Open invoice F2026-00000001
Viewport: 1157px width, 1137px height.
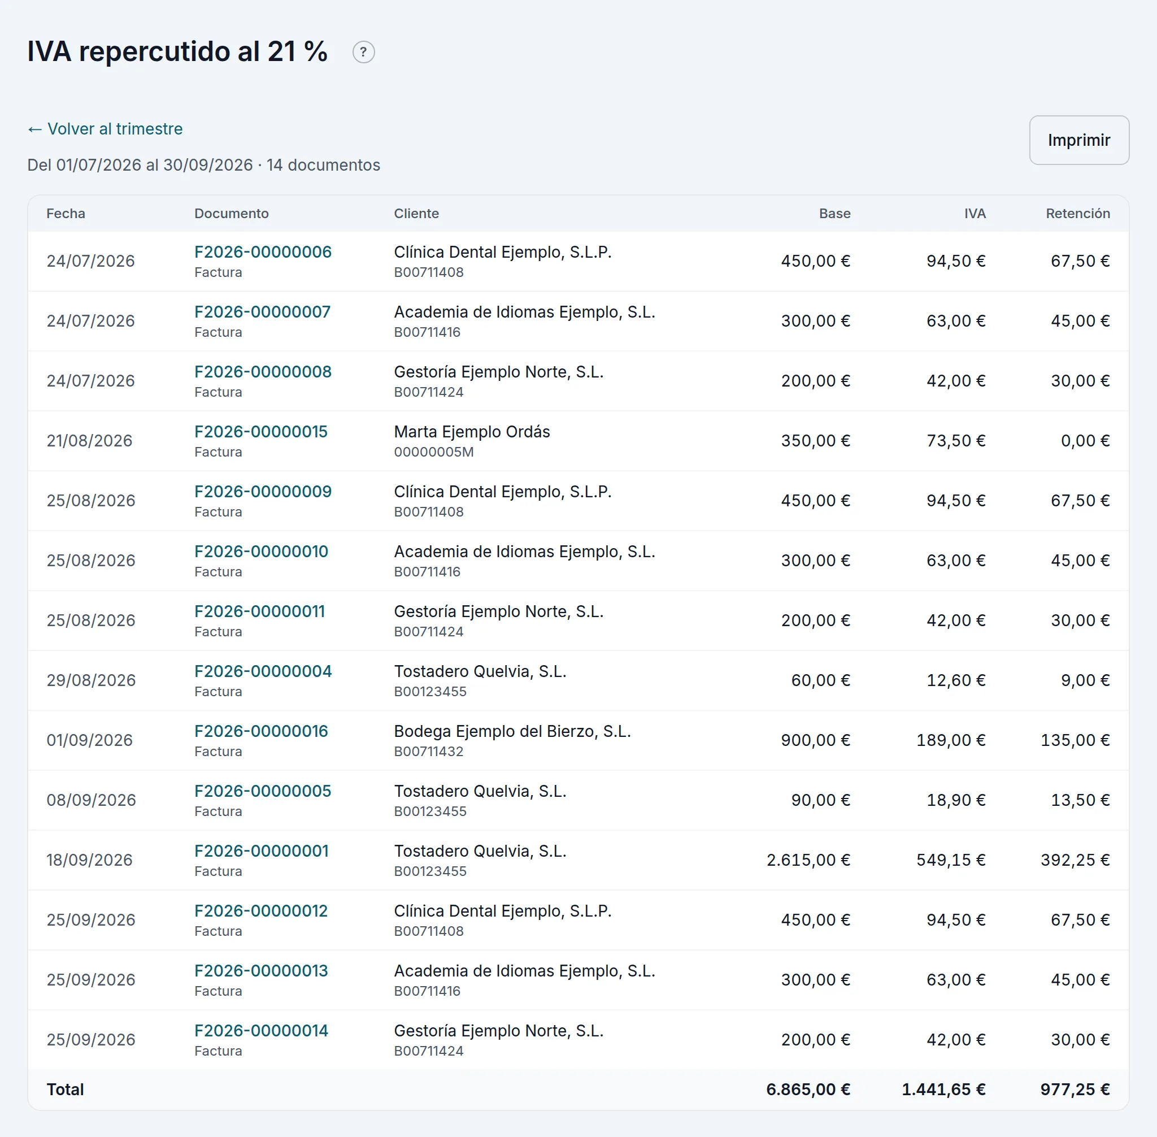(x=262, y=851)
